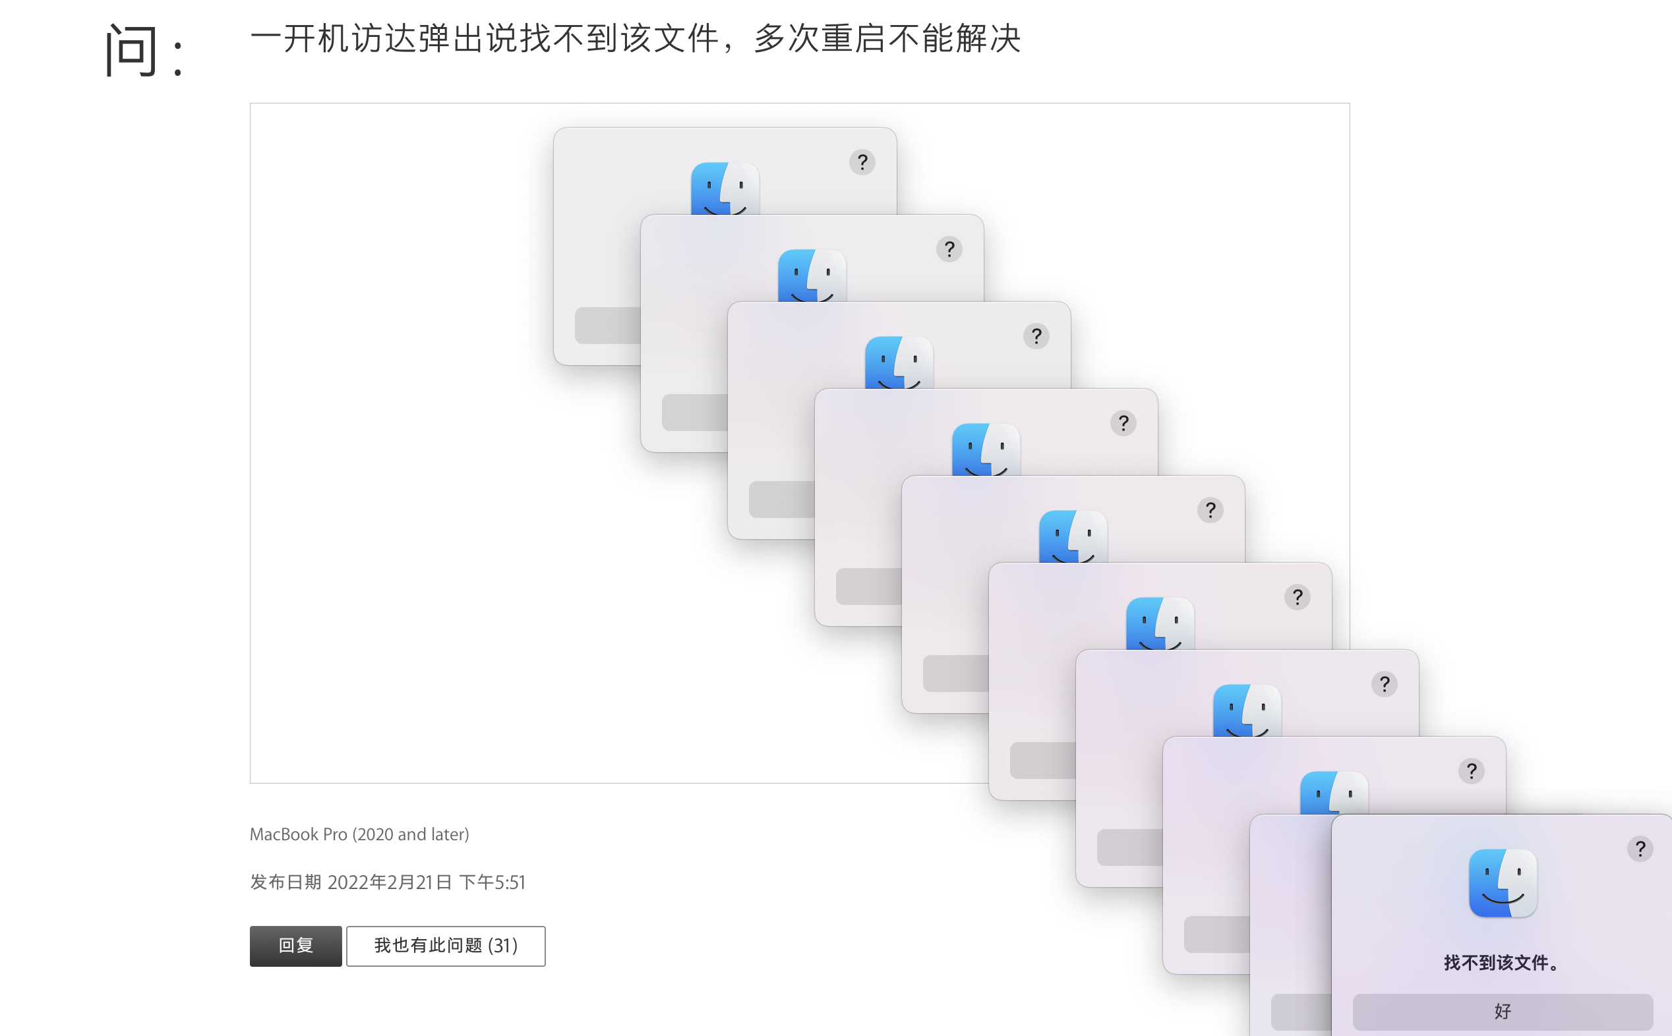1672x1036 pixels.
Task: Click the MacBook Pro (2020 and later) label
Action: [359, 834]
